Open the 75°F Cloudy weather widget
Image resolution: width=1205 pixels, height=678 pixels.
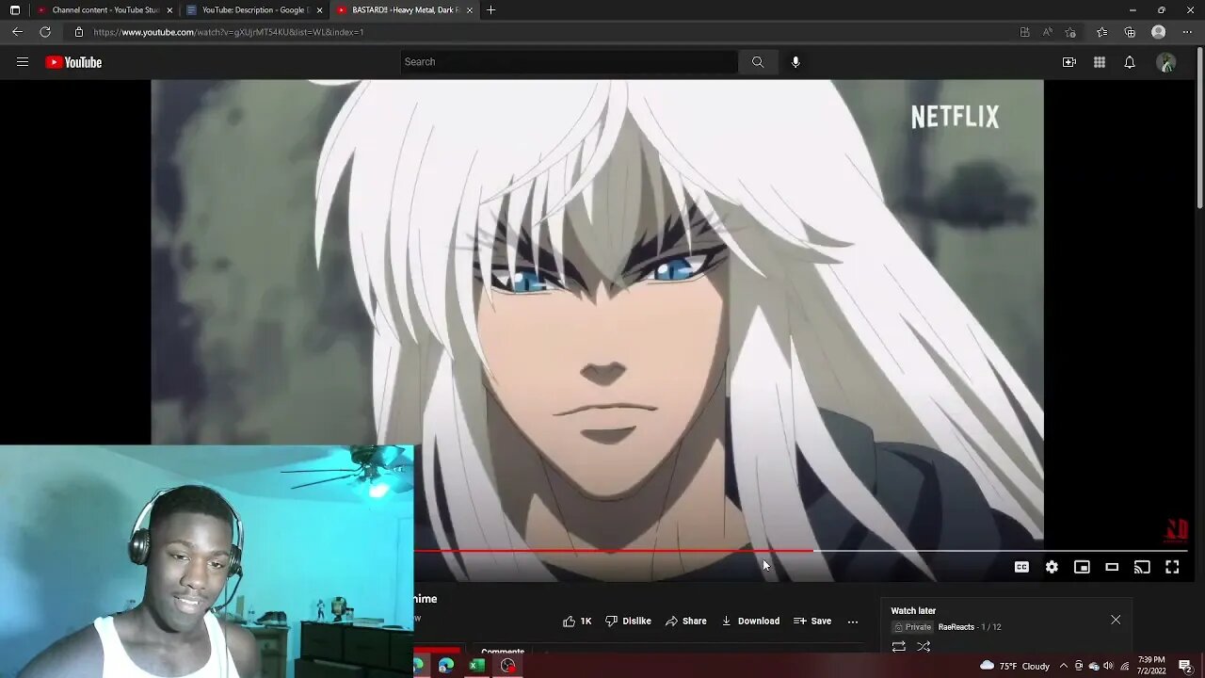pyautogui.click(x=1015, y=666)
